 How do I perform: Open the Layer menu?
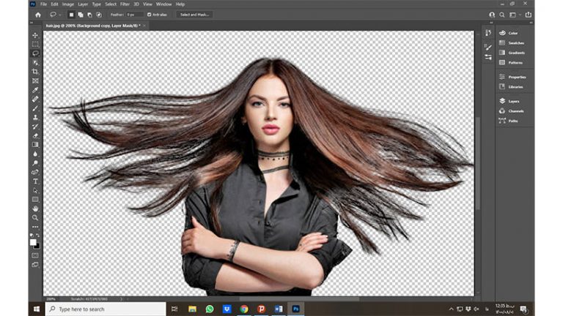tap(83, 4)
